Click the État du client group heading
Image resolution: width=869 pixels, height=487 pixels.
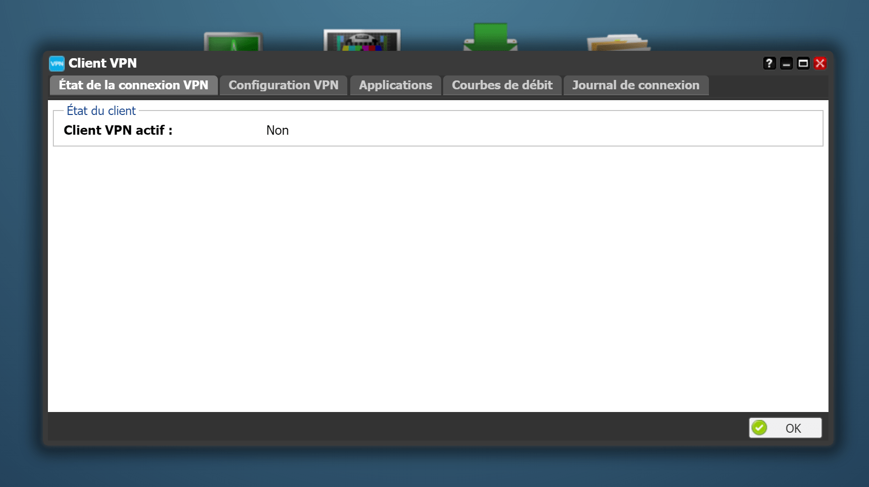point(101,111)
